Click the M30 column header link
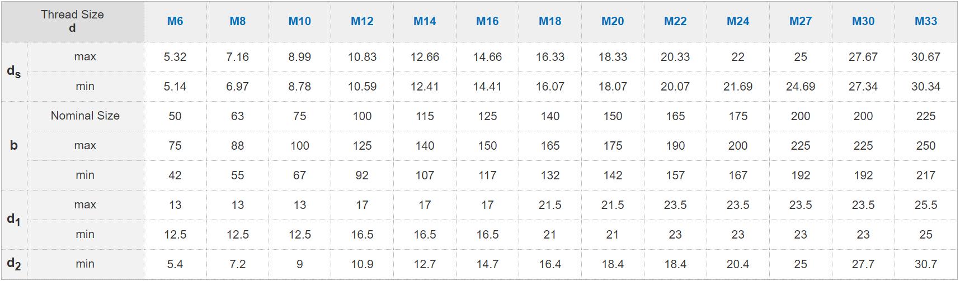The image size is (960, 281). 863,21
